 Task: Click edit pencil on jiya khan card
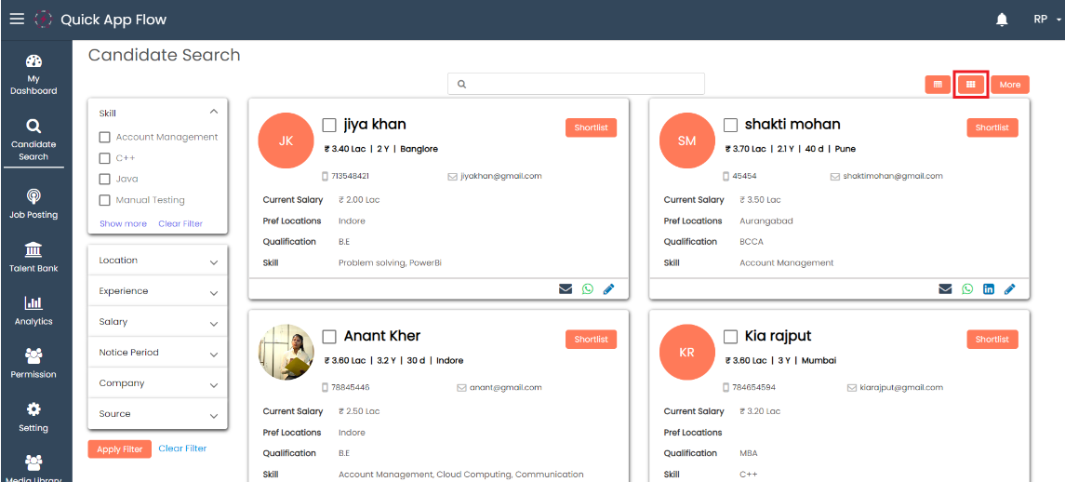(x=609, y=289)
